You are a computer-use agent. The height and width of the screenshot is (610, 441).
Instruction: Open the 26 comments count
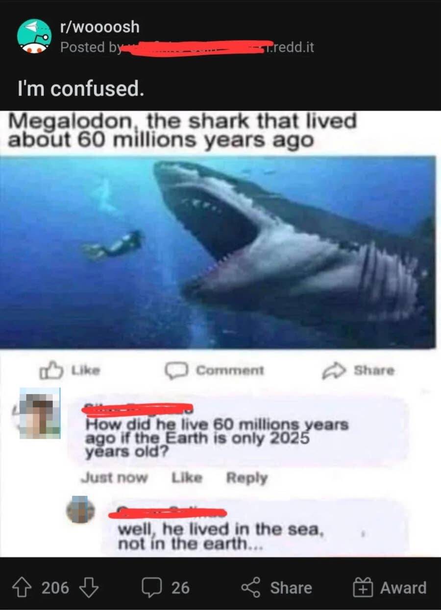[180, 587]
